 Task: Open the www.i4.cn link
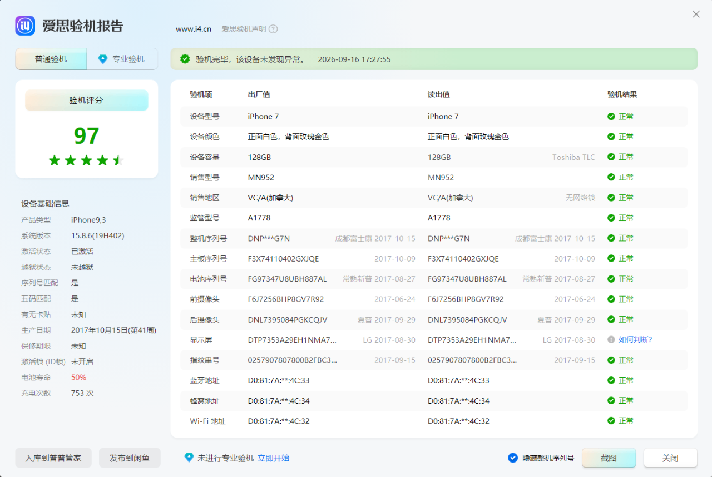[194, 29]
